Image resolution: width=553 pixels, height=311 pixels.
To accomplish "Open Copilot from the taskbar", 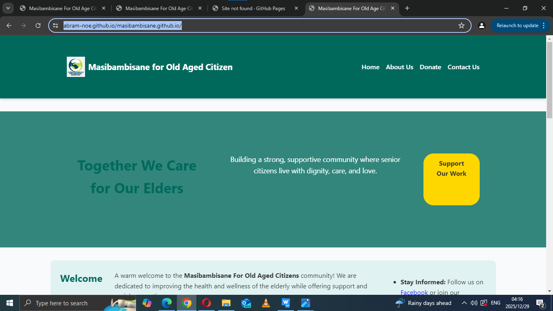I will click(147, 303).
